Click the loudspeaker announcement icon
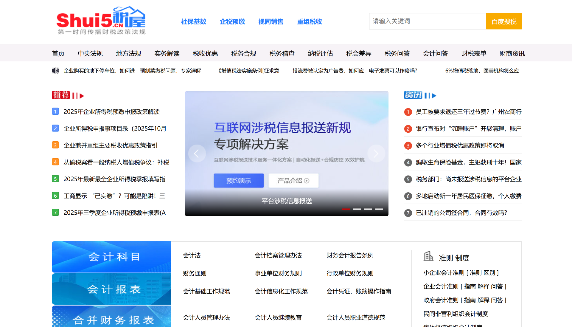 (55, 71)
